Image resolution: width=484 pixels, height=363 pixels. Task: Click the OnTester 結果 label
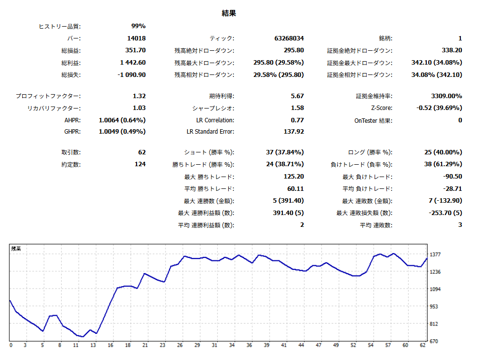click(373, 120)
